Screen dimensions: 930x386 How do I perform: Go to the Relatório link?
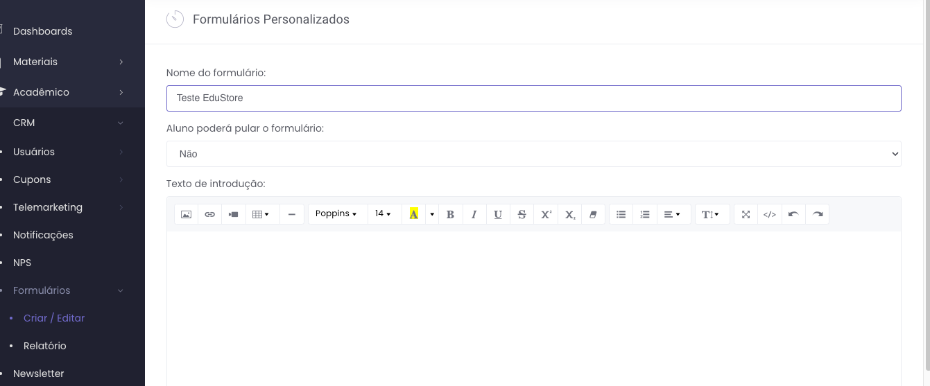pos(45,346)
